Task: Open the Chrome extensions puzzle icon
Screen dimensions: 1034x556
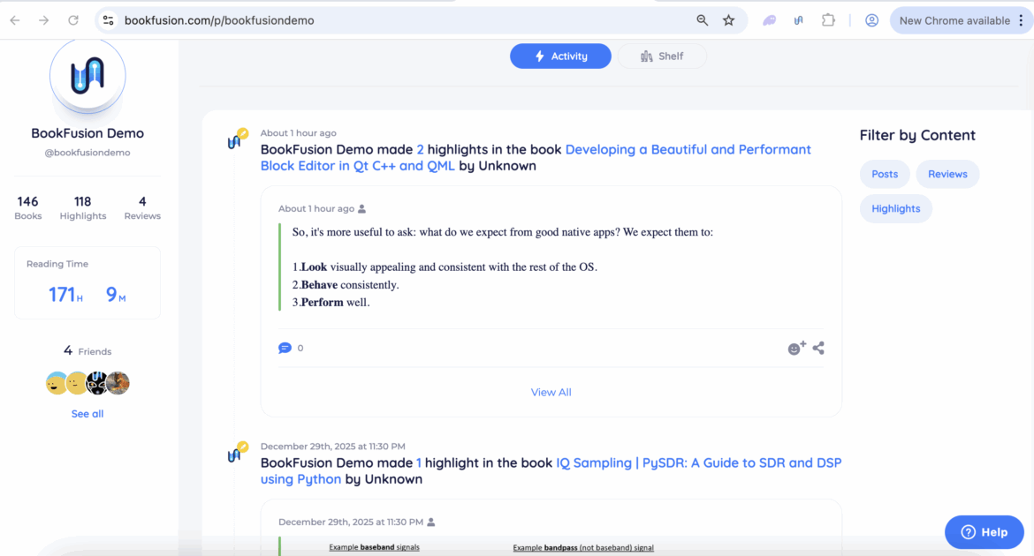Action: point(828,20)
